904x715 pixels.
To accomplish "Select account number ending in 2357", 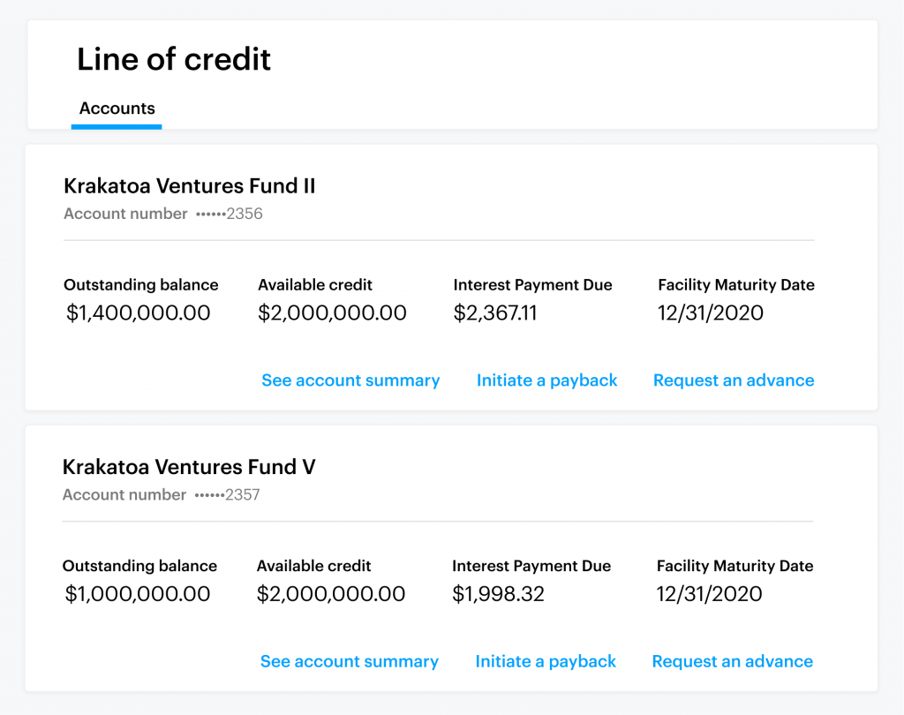I will [162, 494].
